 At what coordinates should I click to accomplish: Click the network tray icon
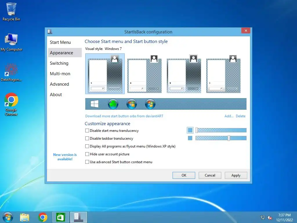pyautogui.click(x=263, y=217)
